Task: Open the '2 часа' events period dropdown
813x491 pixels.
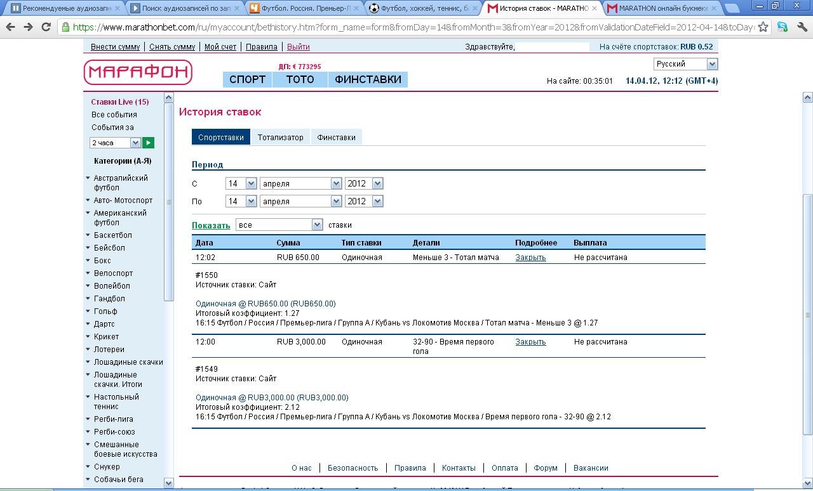Action: [115, 143]
